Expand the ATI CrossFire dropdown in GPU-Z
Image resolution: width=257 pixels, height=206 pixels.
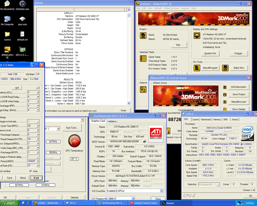coord(161,191)
